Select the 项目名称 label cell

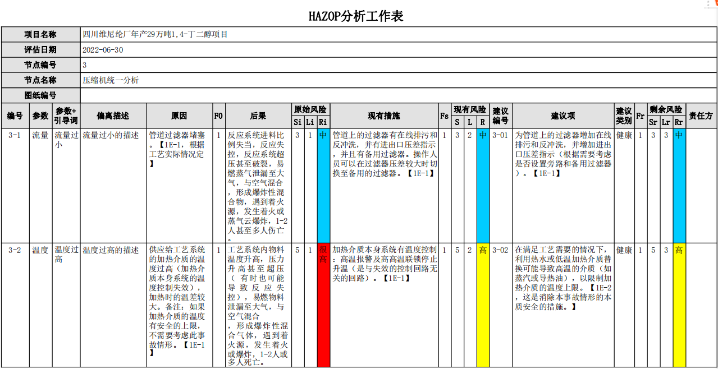40,34
